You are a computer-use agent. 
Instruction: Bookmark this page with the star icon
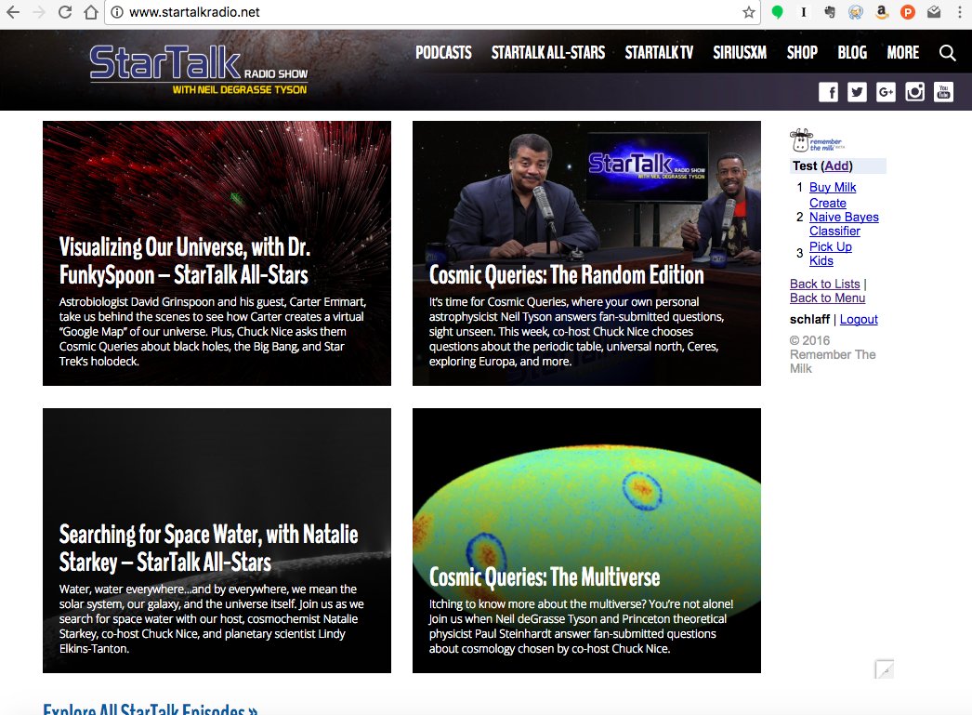[x=749, y=12]
